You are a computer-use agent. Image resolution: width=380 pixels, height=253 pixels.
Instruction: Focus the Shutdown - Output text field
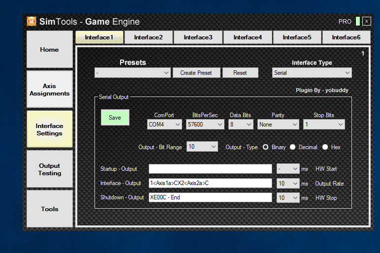point(210,197)
